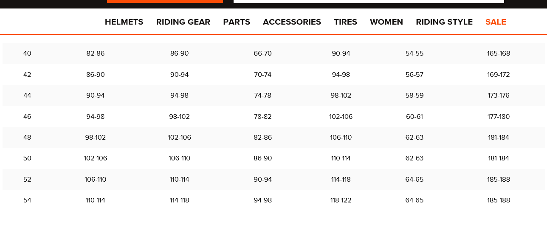Click the 165-168 height cell
547x233 pixels.
(x=499, y=53)
